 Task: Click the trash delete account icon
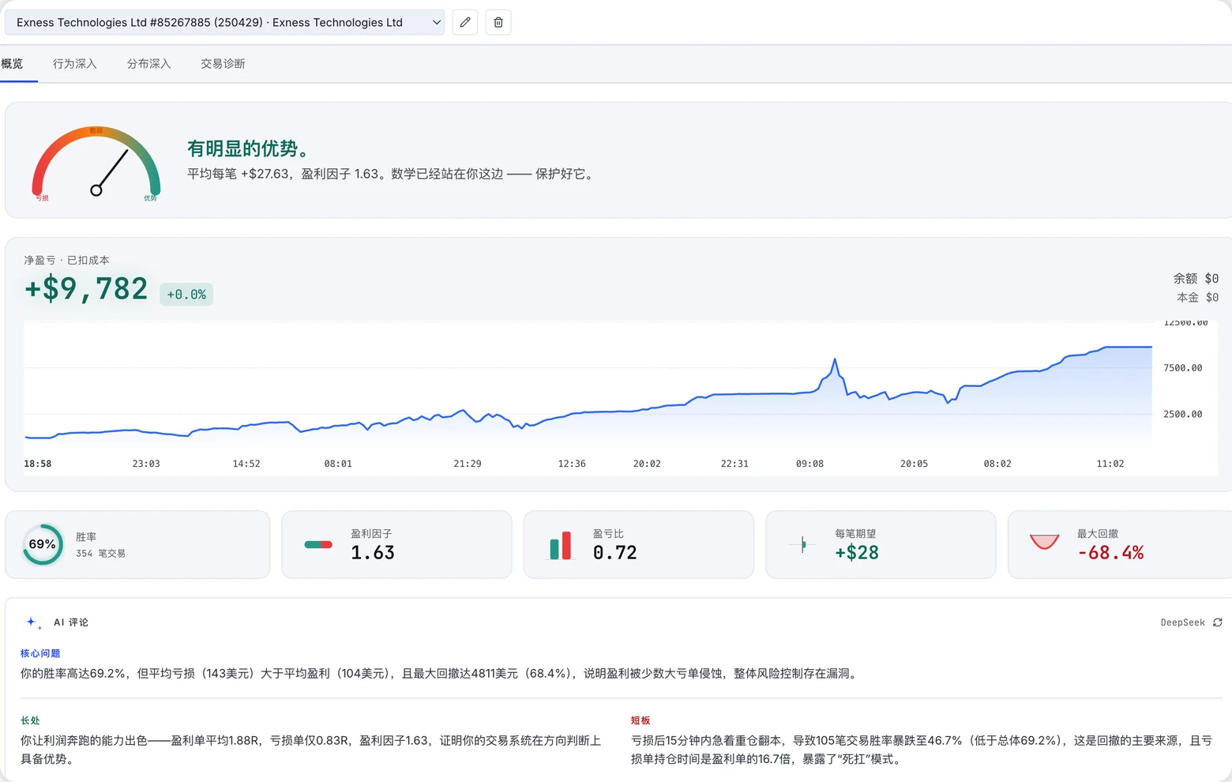(x=498, y=22)
